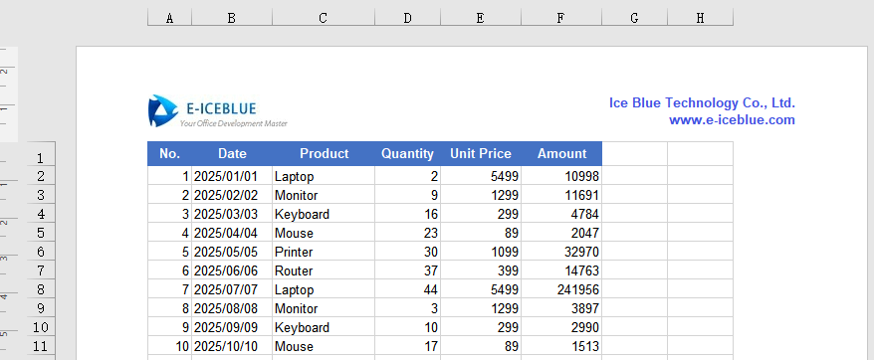Select the amount cell 1513
This screenshot has width=874, height=360.
tap(561, 346)
